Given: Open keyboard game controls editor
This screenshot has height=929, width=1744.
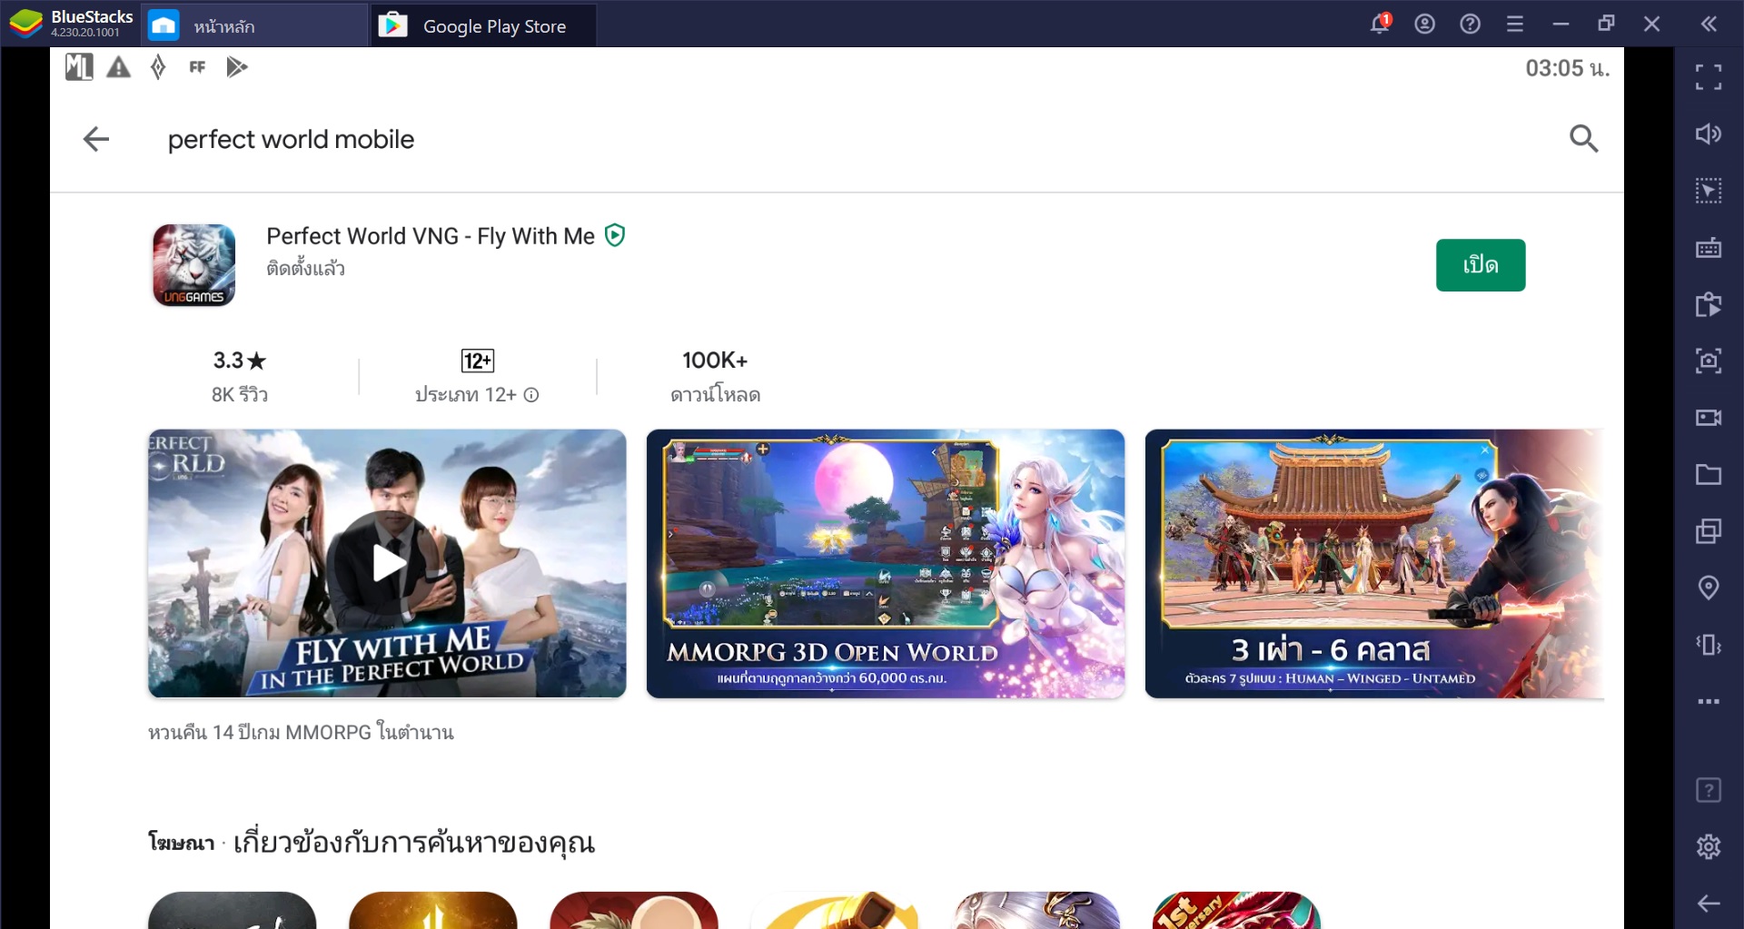Looking at the screenshot, I should pyautogui.click(x=1709, y=248).
